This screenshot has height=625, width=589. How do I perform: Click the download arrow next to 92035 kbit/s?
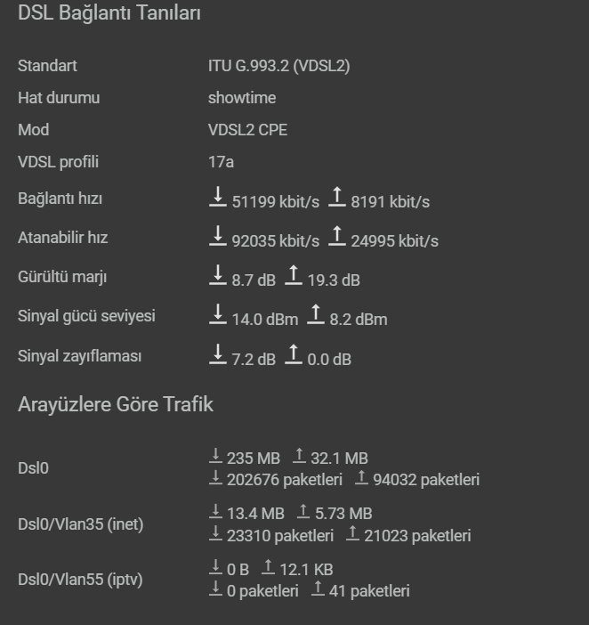click(x=217, y=237)
